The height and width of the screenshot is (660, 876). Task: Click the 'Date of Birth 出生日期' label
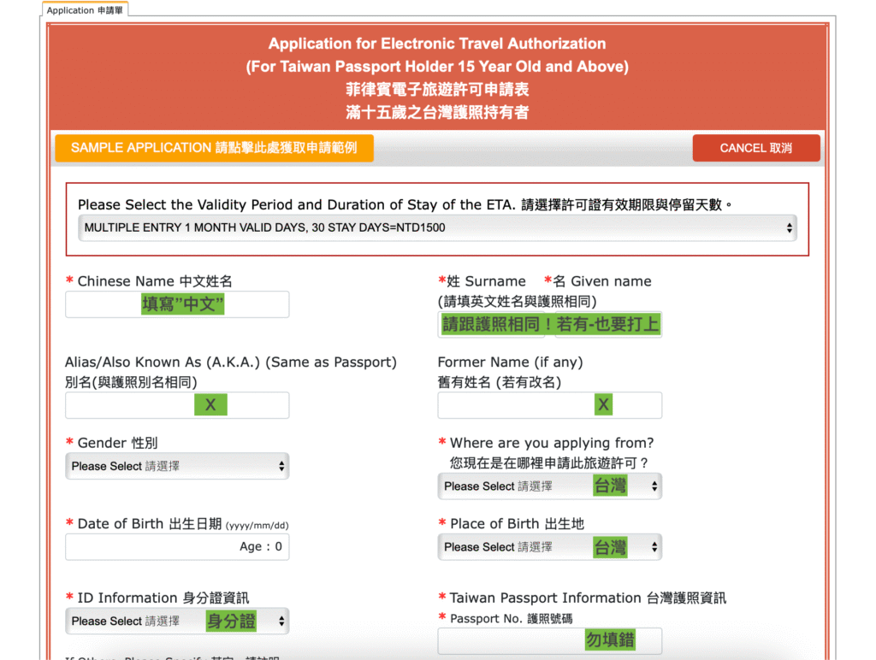(150, 523)
